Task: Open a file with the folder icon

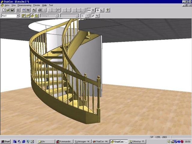Action: pyautogui.click(x=8, y=10)
